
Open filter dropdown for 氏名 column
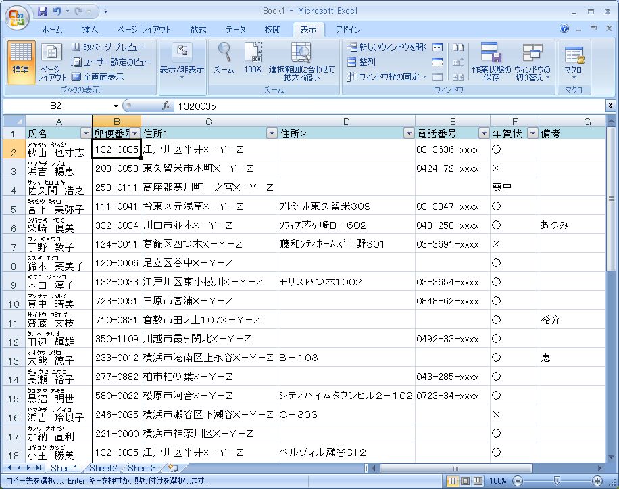point(86,133)
